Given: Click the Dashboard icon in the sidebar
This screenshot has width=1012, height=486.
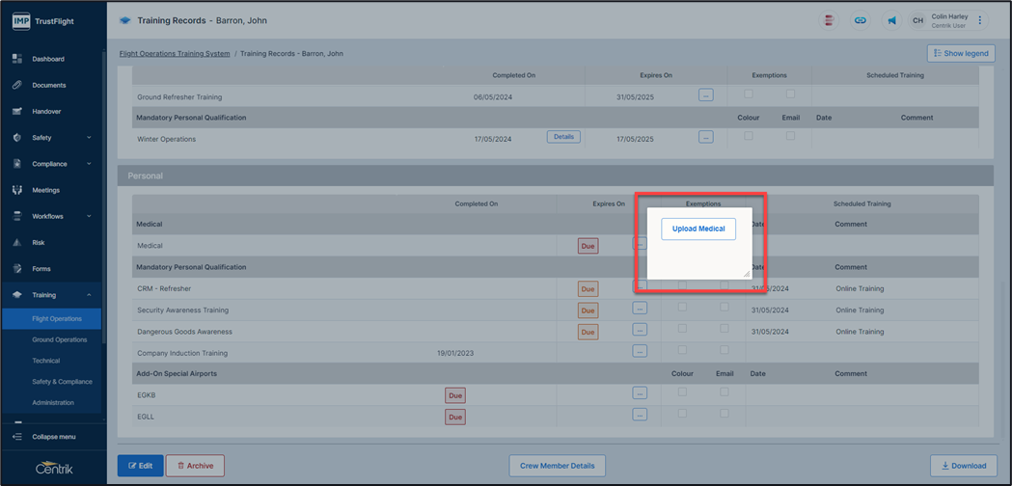Looking at the screenshot, I should [17, 59].
